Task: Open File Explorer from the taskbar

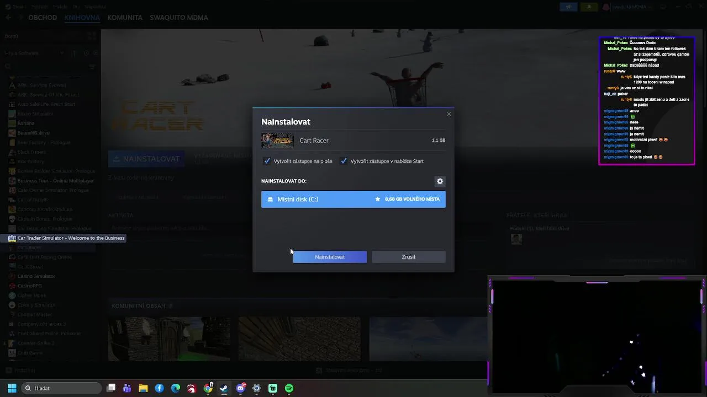Action: [143, 388]
